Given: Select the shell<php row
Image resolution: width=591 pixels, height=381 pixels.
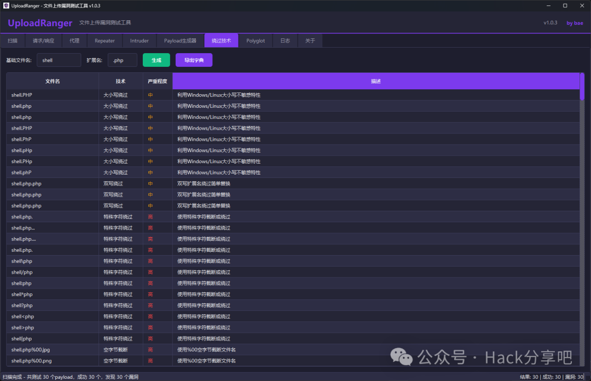Looking at the screenshot, I should (x=293, y=316).
